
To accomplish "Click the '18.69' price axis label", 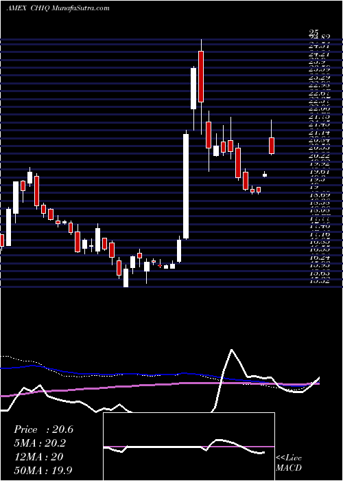I will [319, 195].
